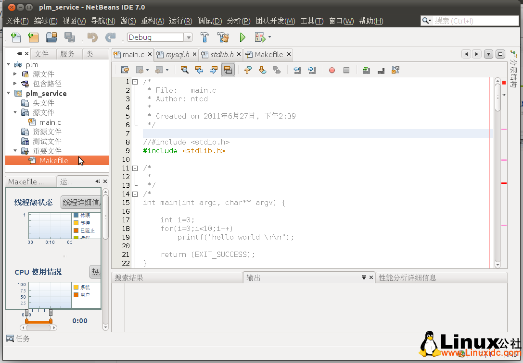The width and height of the screenshot is (523, 363).
Task: Select main.c in the project tree
Action: coord(50,122)
